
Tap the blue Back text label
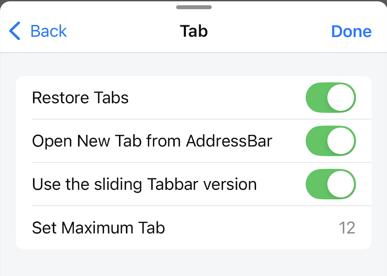48,31
